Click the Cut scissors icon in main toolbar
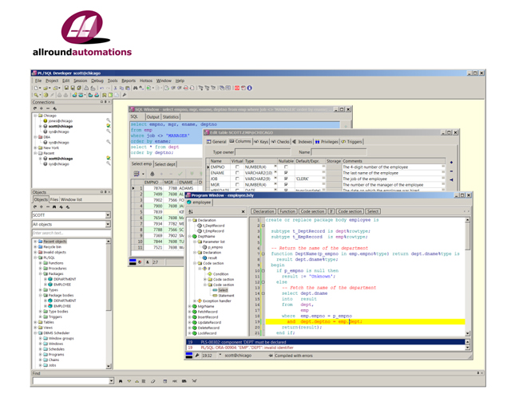The image size is (519, 393). point(116,88)
